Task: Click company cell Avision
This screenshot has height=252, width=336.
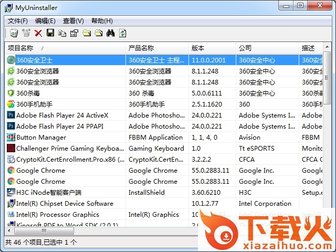Action: point(250,138)
